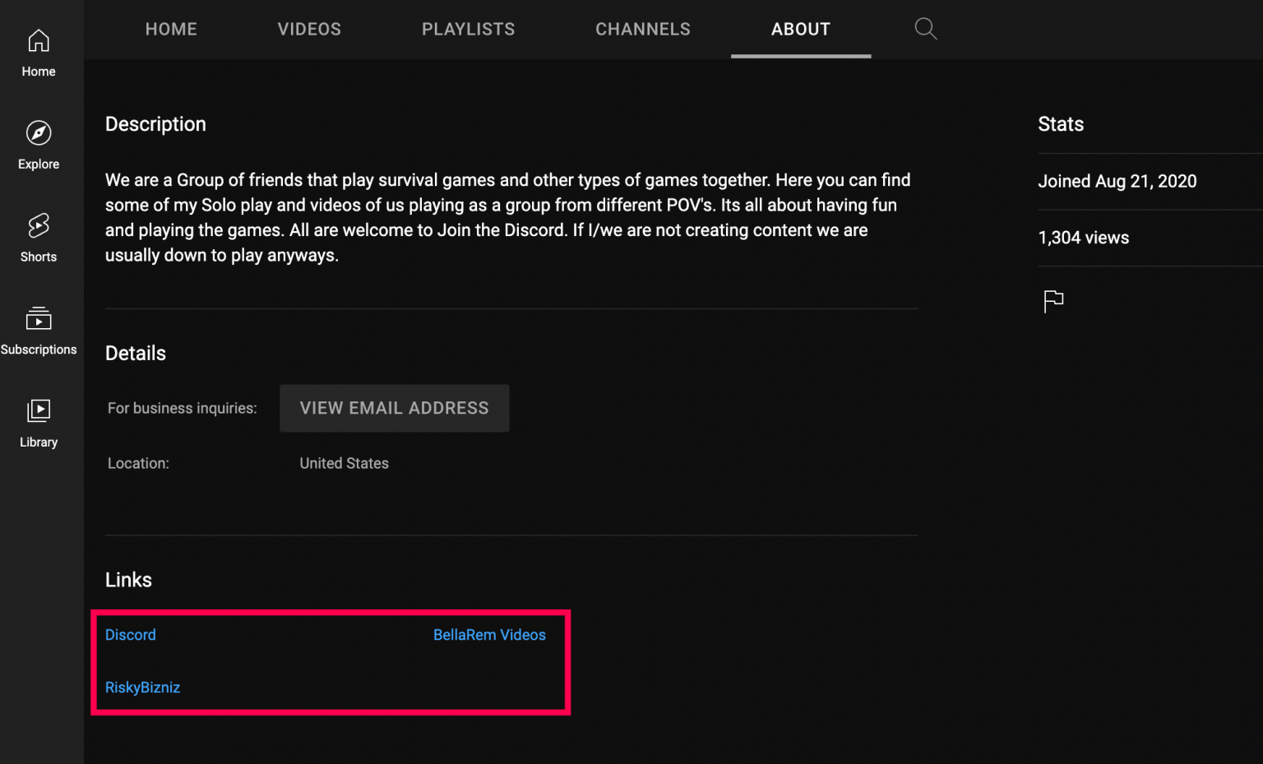Open the BellaRem Videos link

(x=489, y=634)
